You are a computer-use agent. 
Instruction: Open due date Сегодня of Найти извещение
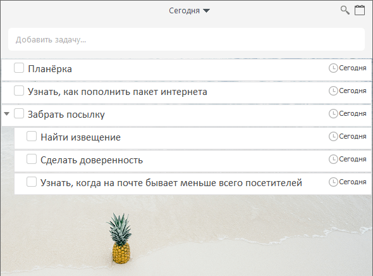[353, 137]
